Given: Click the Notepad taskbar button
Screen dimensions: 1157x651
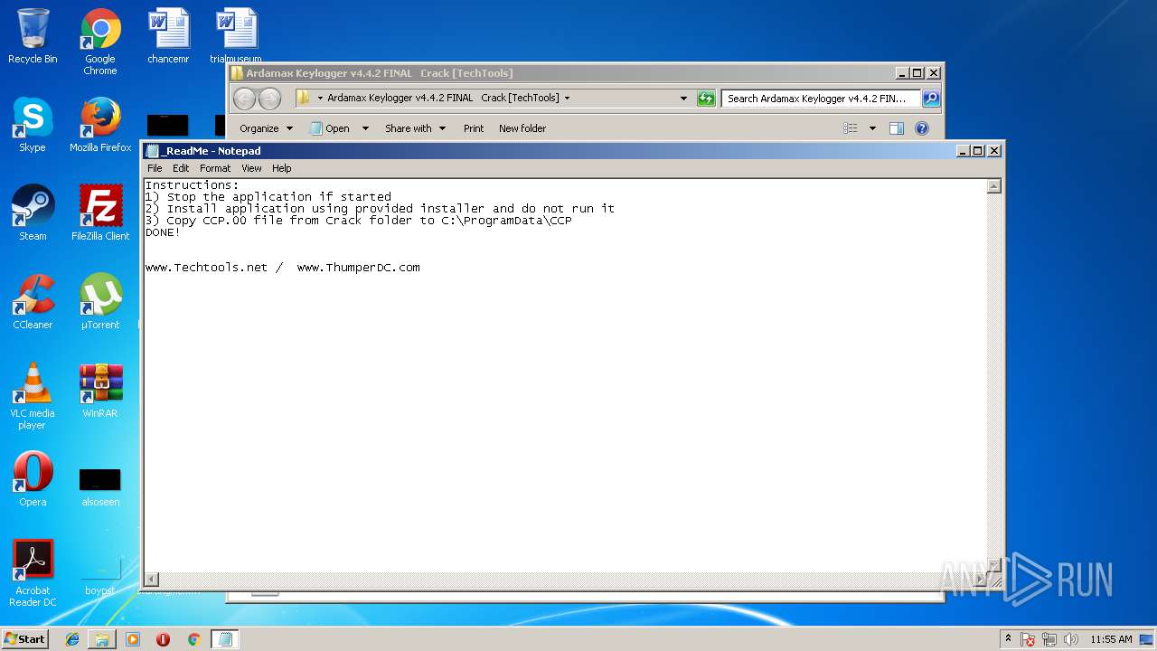Looking at the screenshot, I should pyautogui.click(x=225, y=639).
